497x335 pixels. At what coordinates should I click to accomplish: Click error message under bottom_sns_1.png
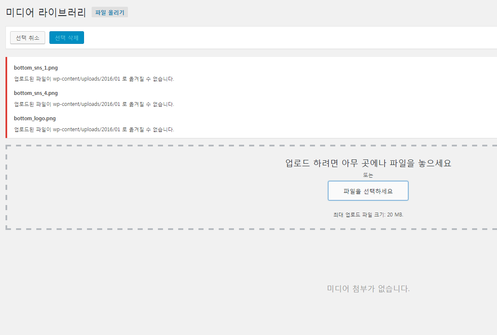point(94,79)
